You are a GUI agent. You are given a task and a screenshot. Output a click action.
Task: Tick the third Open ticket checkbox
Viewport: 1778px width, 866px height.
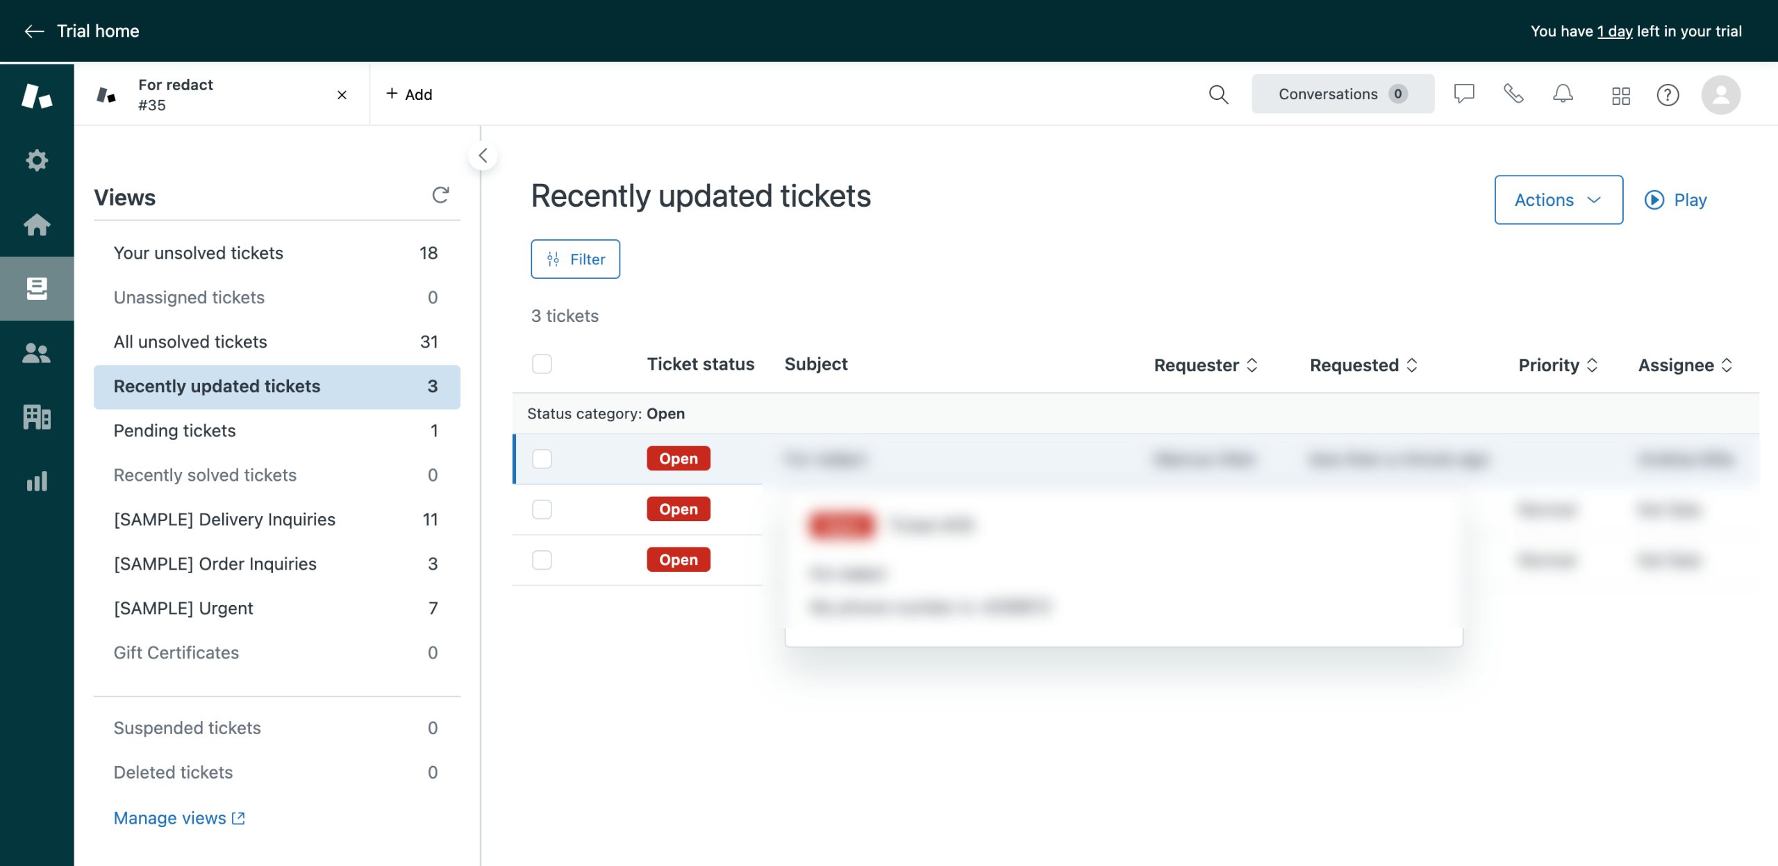click(542, 560)
